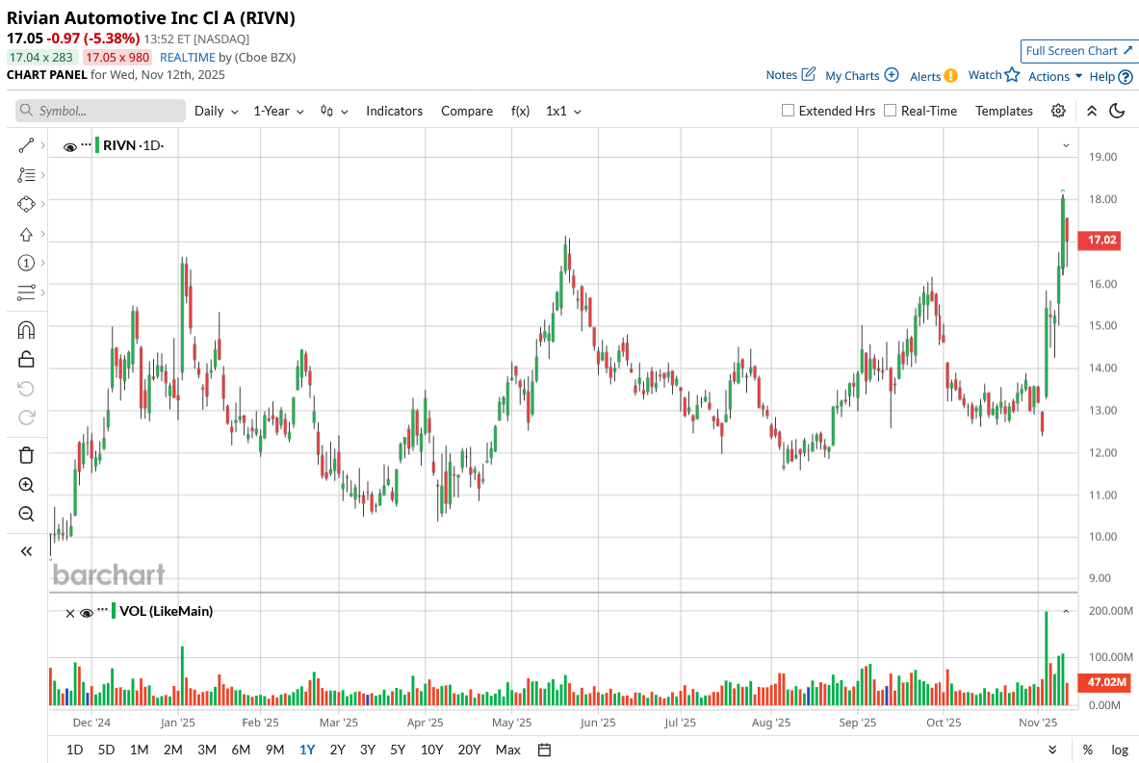Click the Symbol search field

pyautogui.click(x=100, y=111)
